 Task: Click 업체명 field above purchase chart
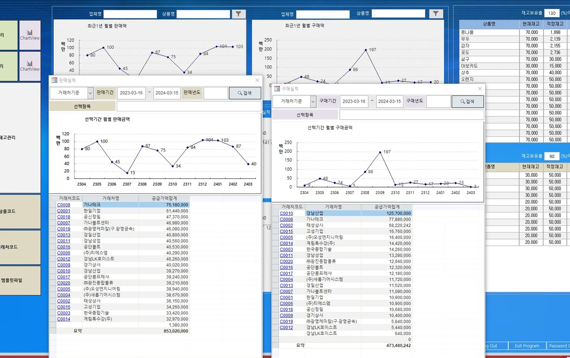tap(323, 14)
